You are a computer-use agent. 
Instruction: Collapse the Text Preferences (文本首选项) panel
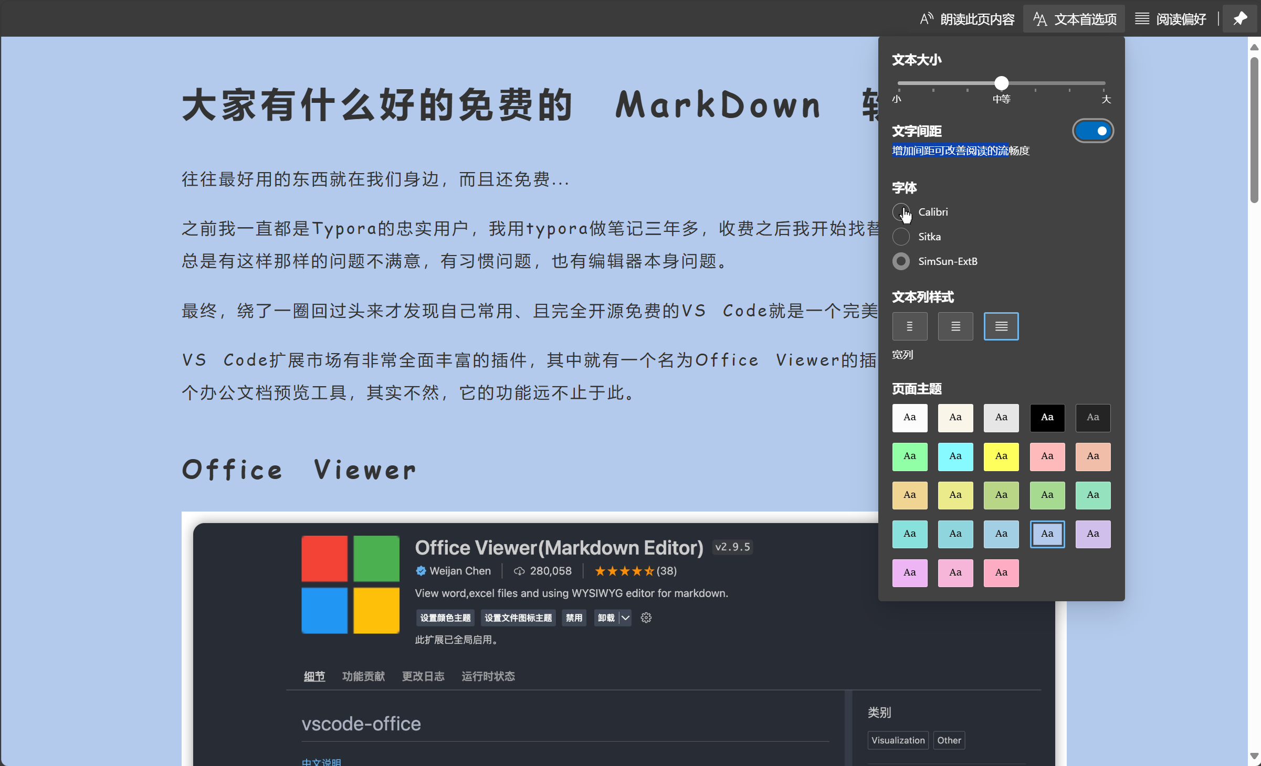1074,19
